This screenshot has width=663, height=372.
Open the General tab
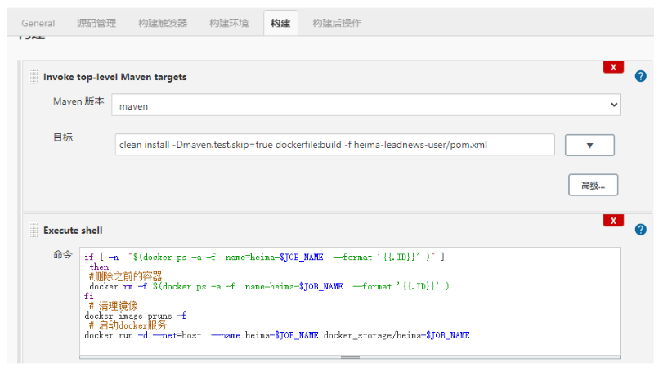point(38,23)
